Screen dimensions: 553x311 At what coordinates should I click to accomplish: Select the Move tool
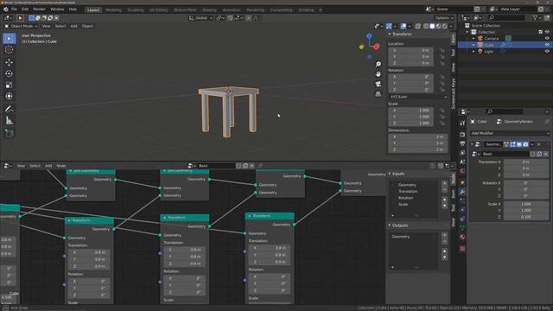10,62
